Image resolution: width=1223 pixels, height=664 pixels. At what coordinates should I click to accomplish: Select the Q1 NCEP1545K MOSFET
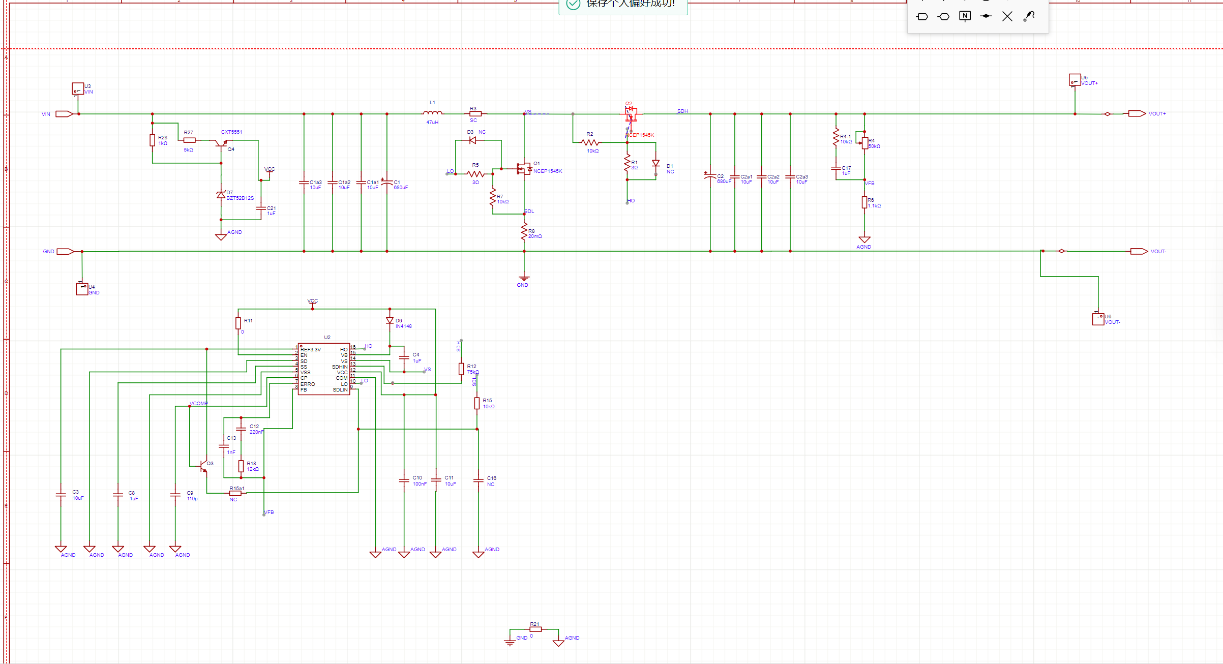point(523,168)
